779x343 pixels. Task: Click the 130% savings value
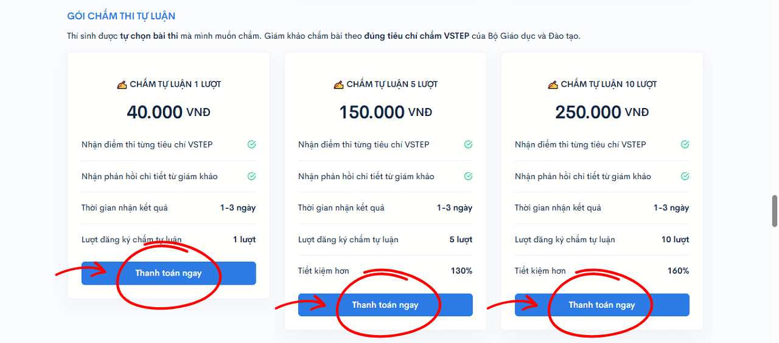tap(461, 271)
